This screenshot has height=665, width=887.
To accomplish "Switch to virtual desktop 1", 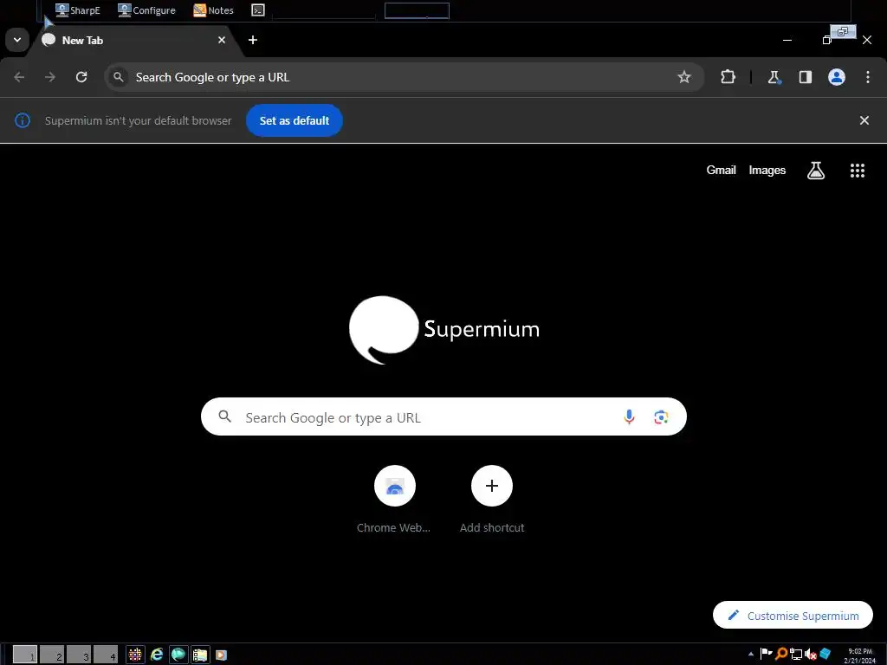I will click(25, 655).
